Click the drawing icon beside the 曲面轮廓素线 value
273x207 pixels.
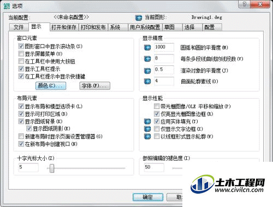click(147, 81)
